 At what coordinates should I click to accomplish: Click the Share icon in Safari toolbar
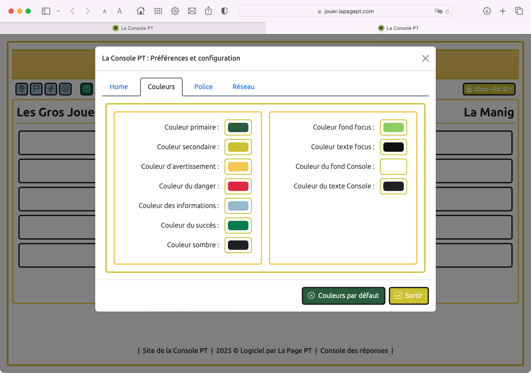click(208, 11)
